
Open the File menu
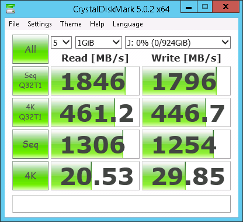pos(14,24)
